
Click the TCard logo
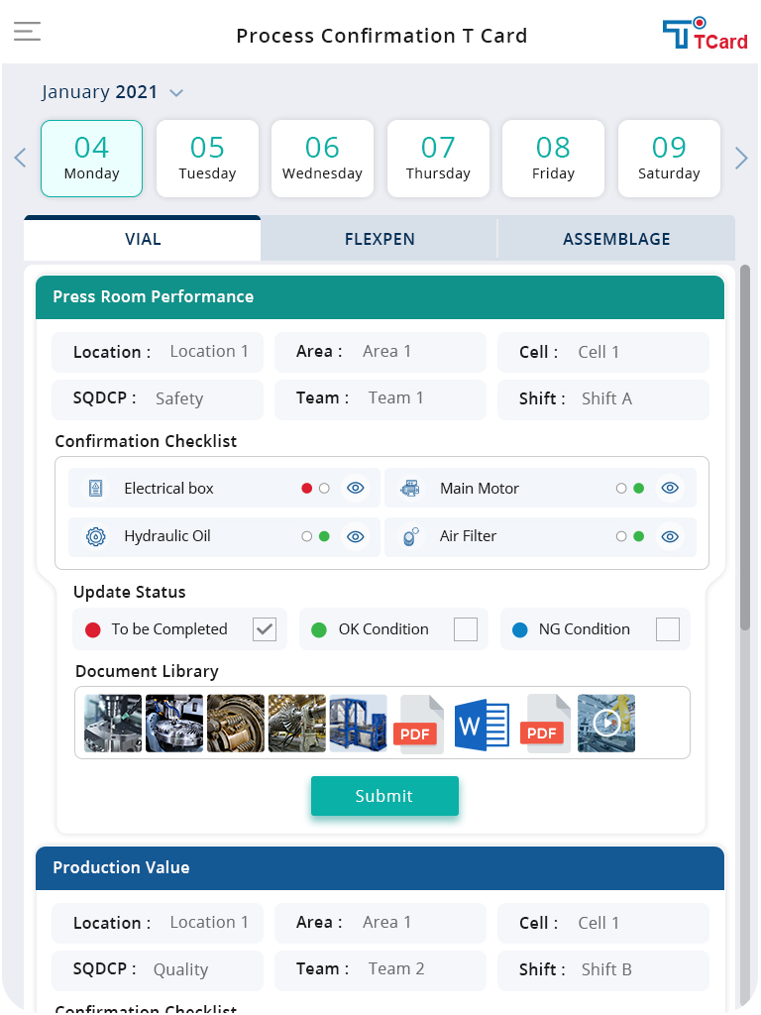[705, 34]
